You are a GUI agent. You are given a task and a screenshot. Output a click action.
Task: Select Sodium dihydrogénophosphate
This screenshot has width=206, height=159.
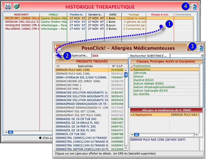pyautogui.click(x=164, y=87)
